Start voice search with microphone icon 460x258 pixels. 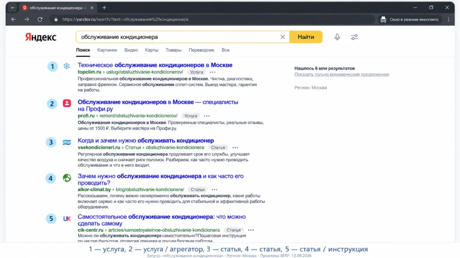click(x=337, y=37)
